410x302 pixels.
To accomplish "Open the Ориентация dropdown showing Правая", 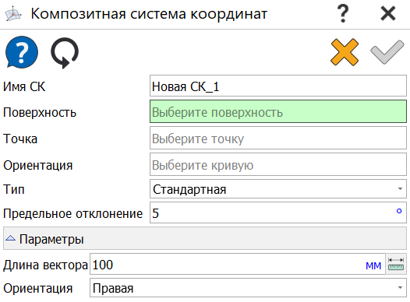I will coord(248,288).
